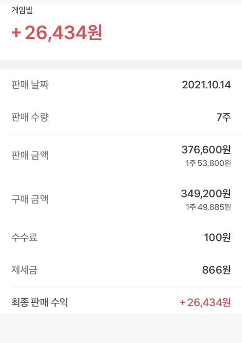The image size is (242, 343).
Task: Tap the 1주 53,800원 per-share sale price
Action: coord(208,163)
